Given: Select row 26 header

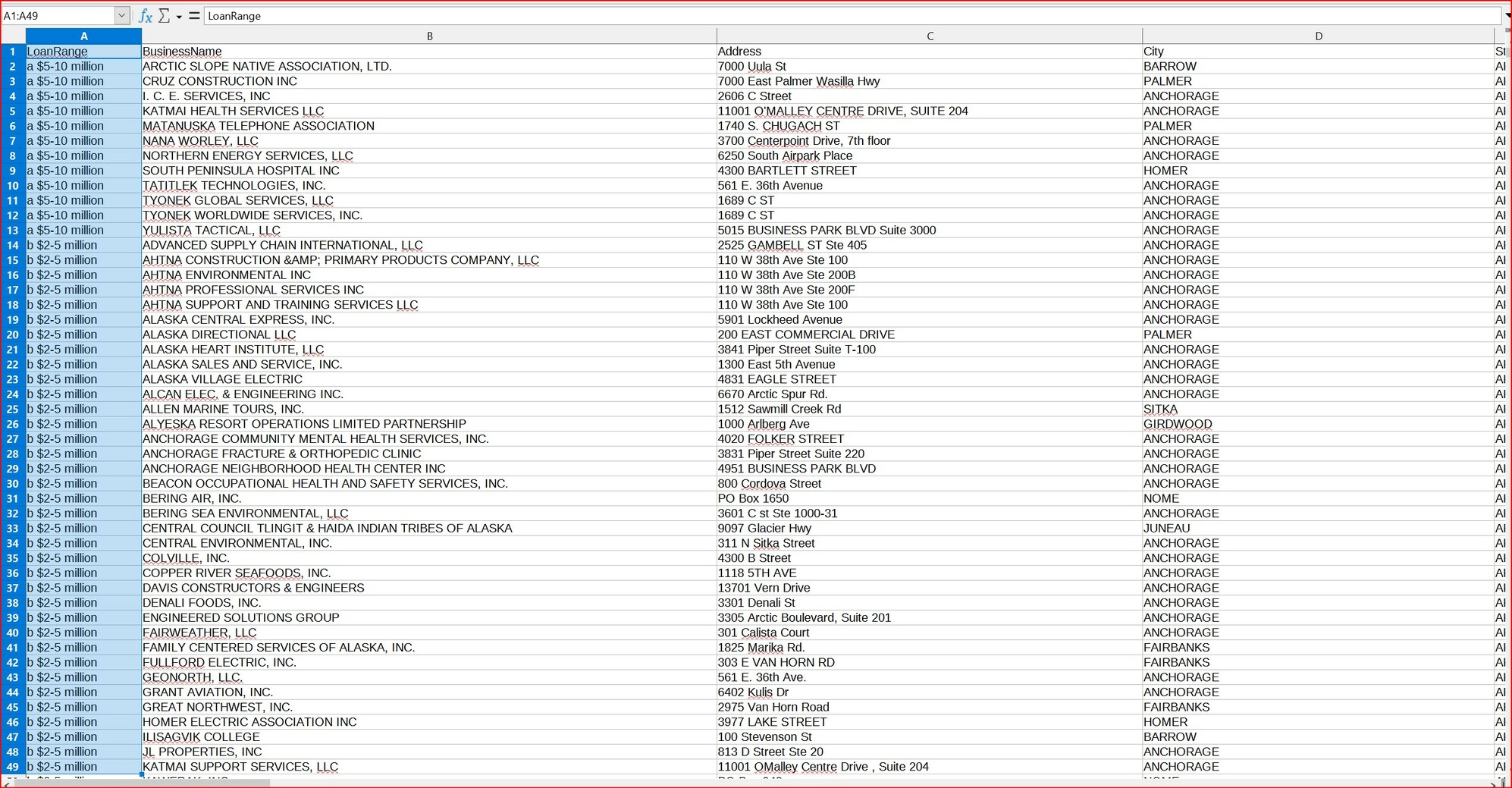Looking at the screenshot, I should pyautogui.click(x=13, y=424).
